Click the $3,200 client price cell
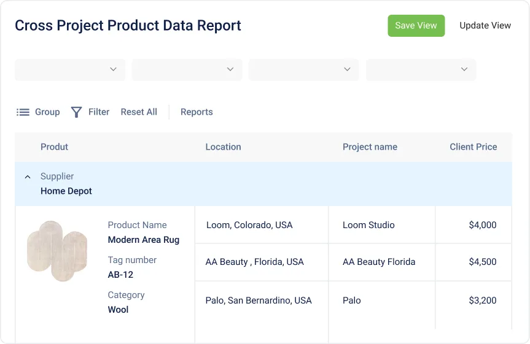 coord(482,300)
